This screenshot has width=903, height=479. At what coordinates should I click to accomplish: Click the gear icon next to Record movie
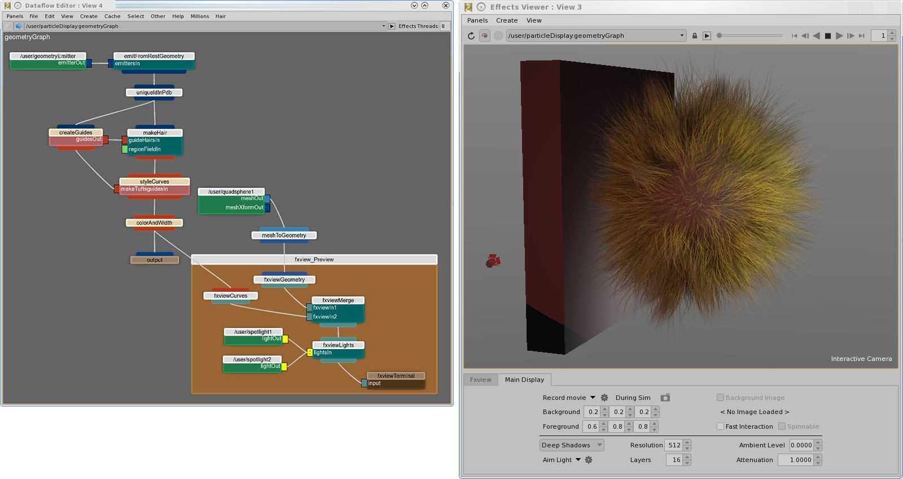[x=604, y=398]
